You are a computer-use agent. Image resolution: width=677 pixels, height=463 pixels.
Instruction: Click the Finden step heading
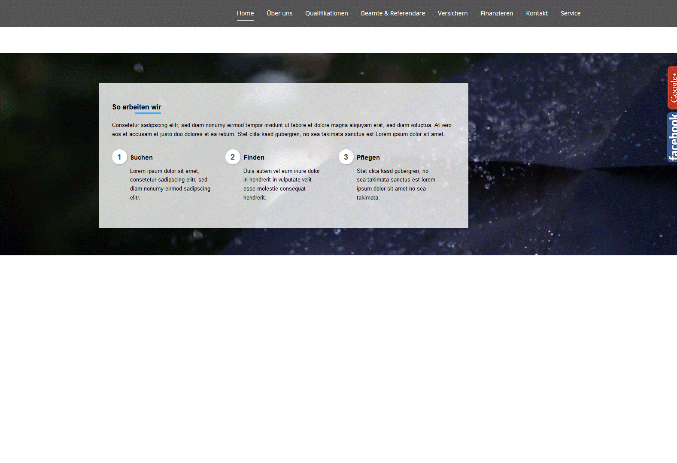pyautogui.click(x=254, y=157)
